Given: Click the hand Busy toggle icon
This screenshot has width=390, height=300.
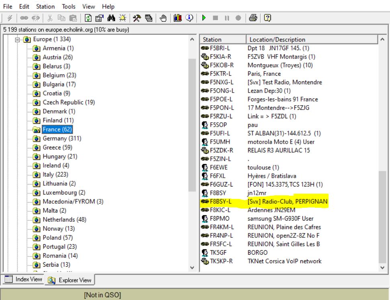Looking at the screenshot, I should (163, 18).
